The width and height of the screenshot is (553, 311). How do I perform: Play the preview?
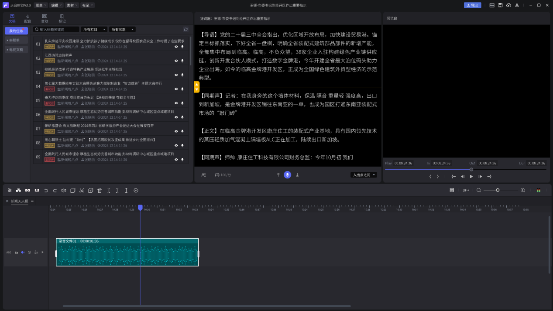471,177
